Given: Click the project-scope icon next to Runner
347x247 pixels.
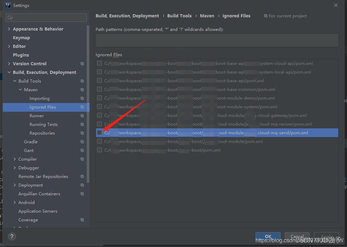Looking at the screenshot, I should pyautogui.click(x=82, y=116).
